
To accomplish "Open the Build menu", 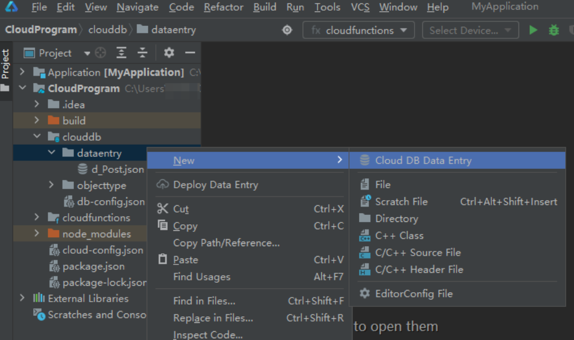I will pos(265,7).
